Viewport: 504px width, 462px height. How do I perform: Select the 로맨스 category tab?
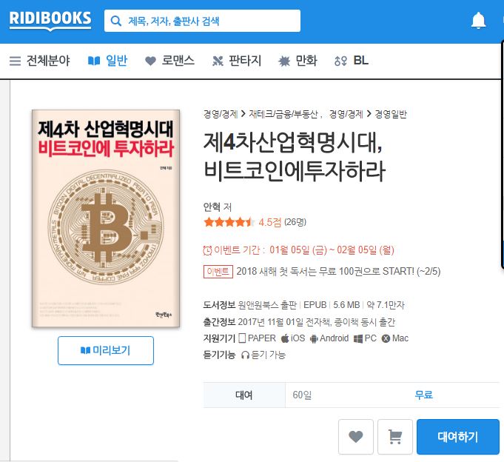(169, 61)
